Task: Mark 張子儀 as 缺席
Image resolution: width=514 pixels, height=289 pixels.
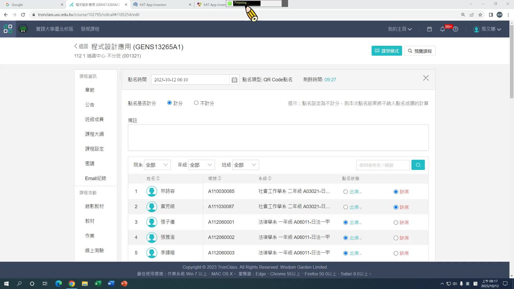Action: [396, 222]
